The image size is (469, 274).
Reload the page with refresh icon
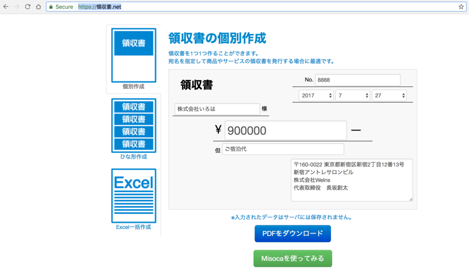coord(28,7)
